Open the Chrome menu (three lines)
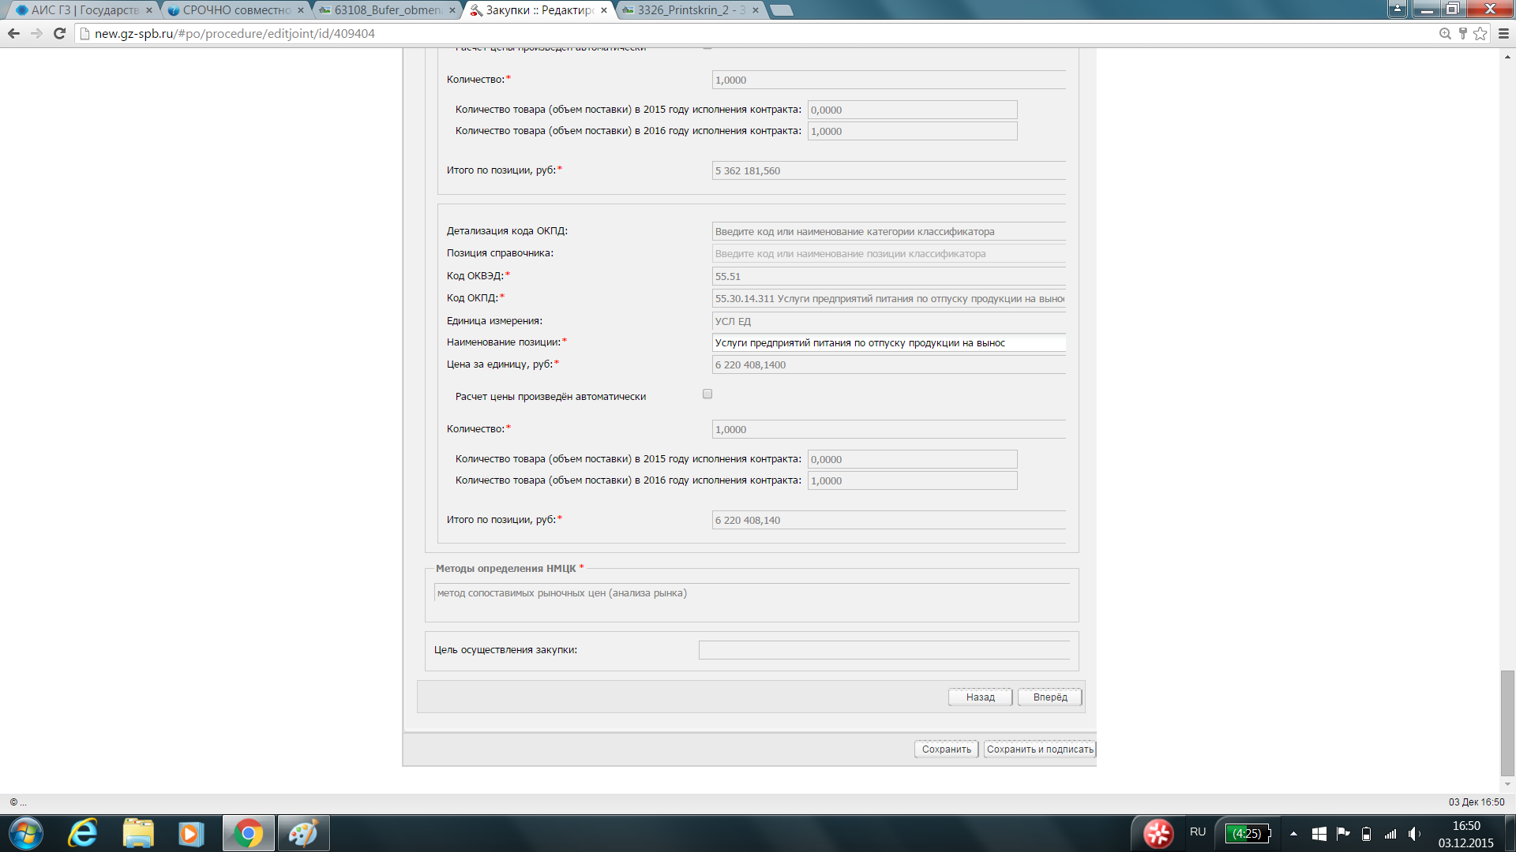The image size is (1516, 852). (1503, 33)
